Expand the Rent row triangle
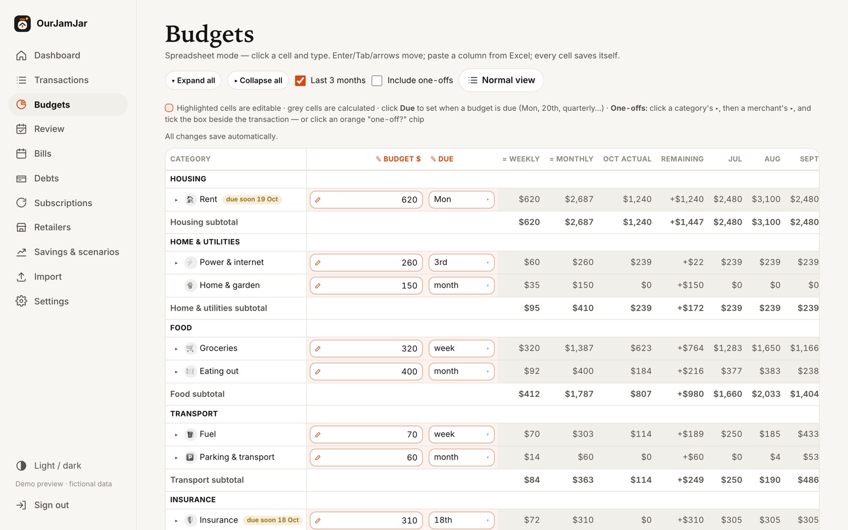The height and width of the screenshot is (530, 848). [x=176, y=200]
